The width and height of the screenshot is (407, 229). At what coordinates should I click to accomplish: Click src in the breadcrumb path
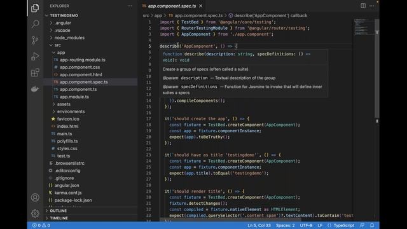click(146, 15)
